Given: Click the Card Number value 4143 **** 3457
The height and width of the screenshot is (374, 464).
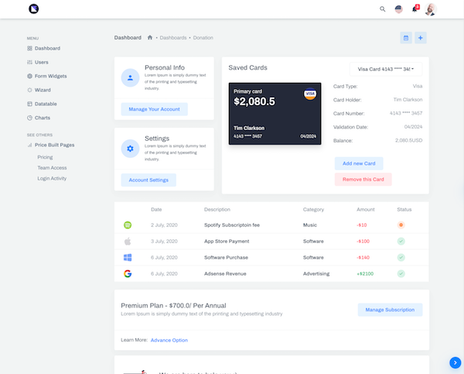Looking at the screenshot, I should point(406,113).
